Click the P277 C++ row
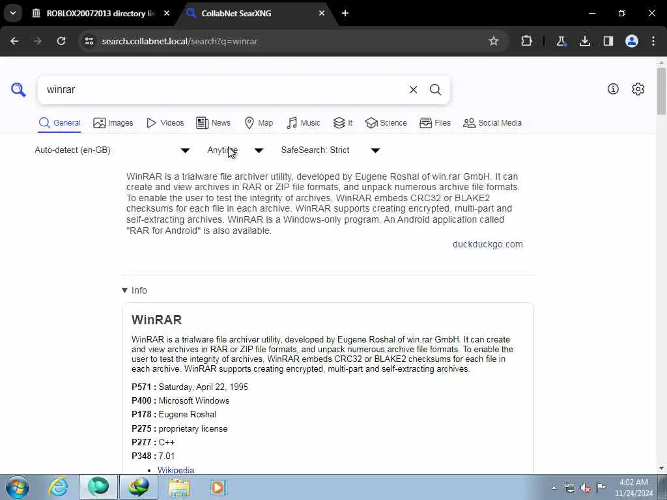 coord(153,442)
